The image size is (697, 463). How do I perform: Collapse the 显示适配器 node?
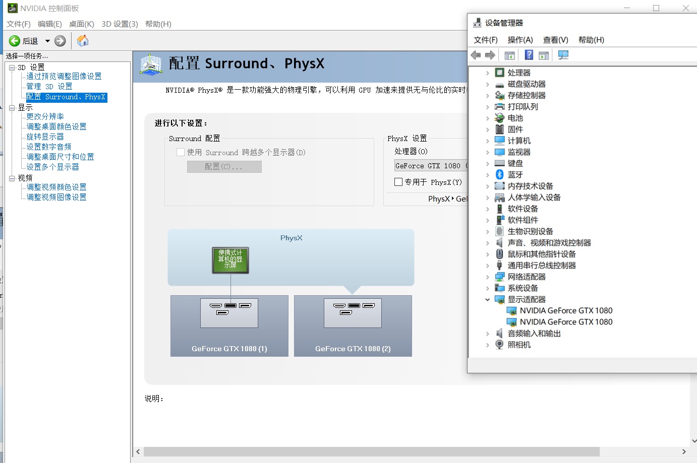click(x=487, y=300)
